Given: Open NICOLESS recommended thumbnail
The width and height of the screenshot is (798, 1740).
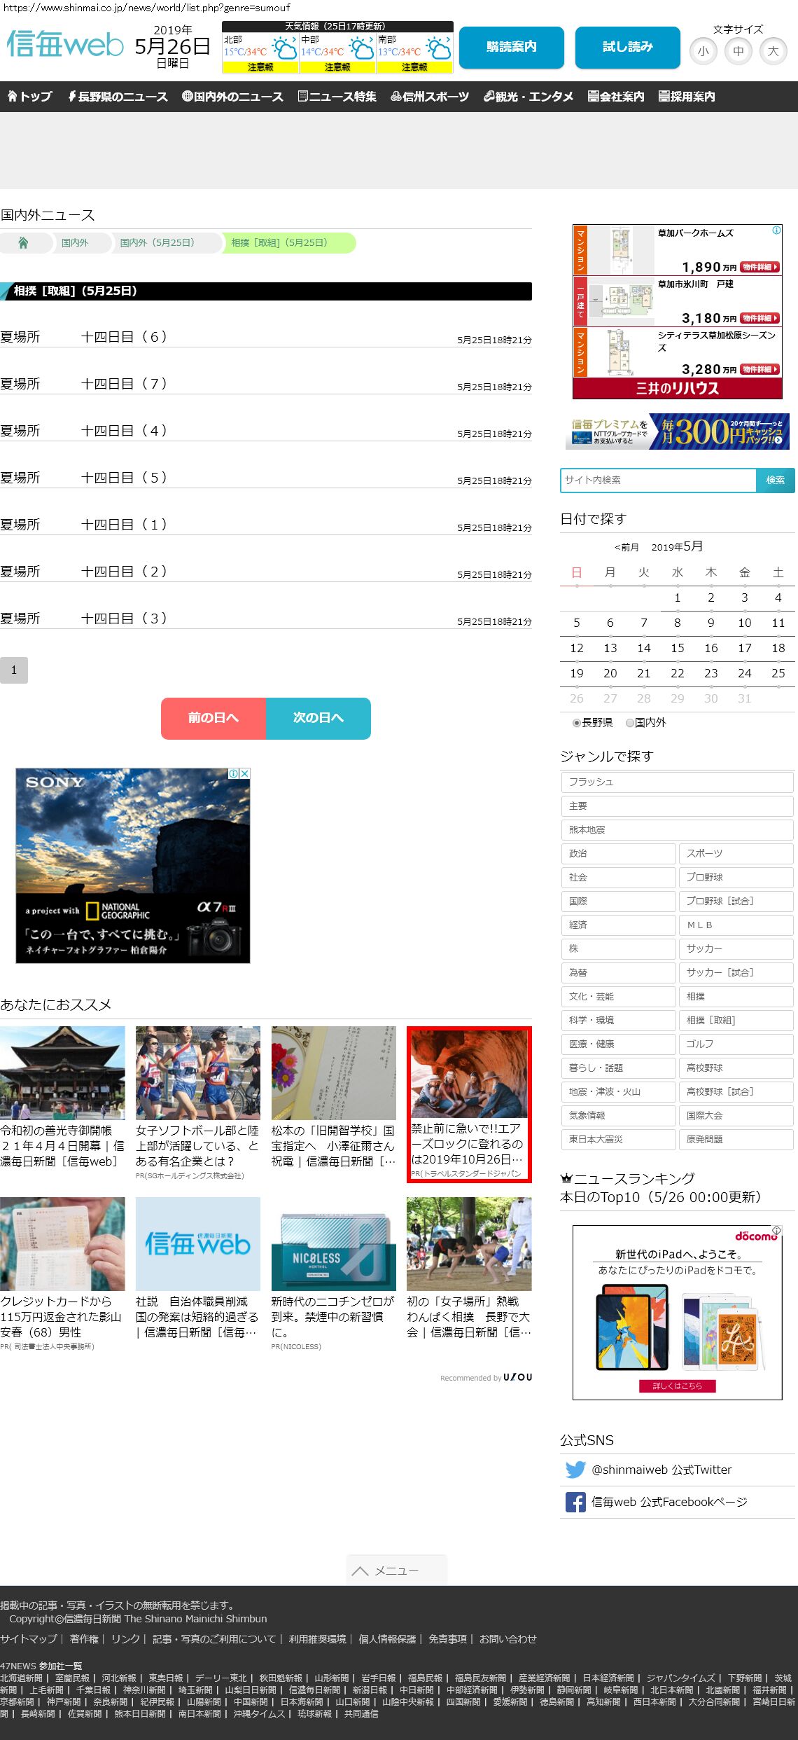Looking at the screenshot, I should (333, 1244).
